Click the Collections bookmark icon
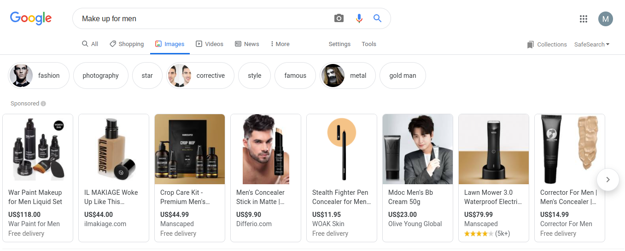This screenshot has height=251, width=625. [531, 45]
